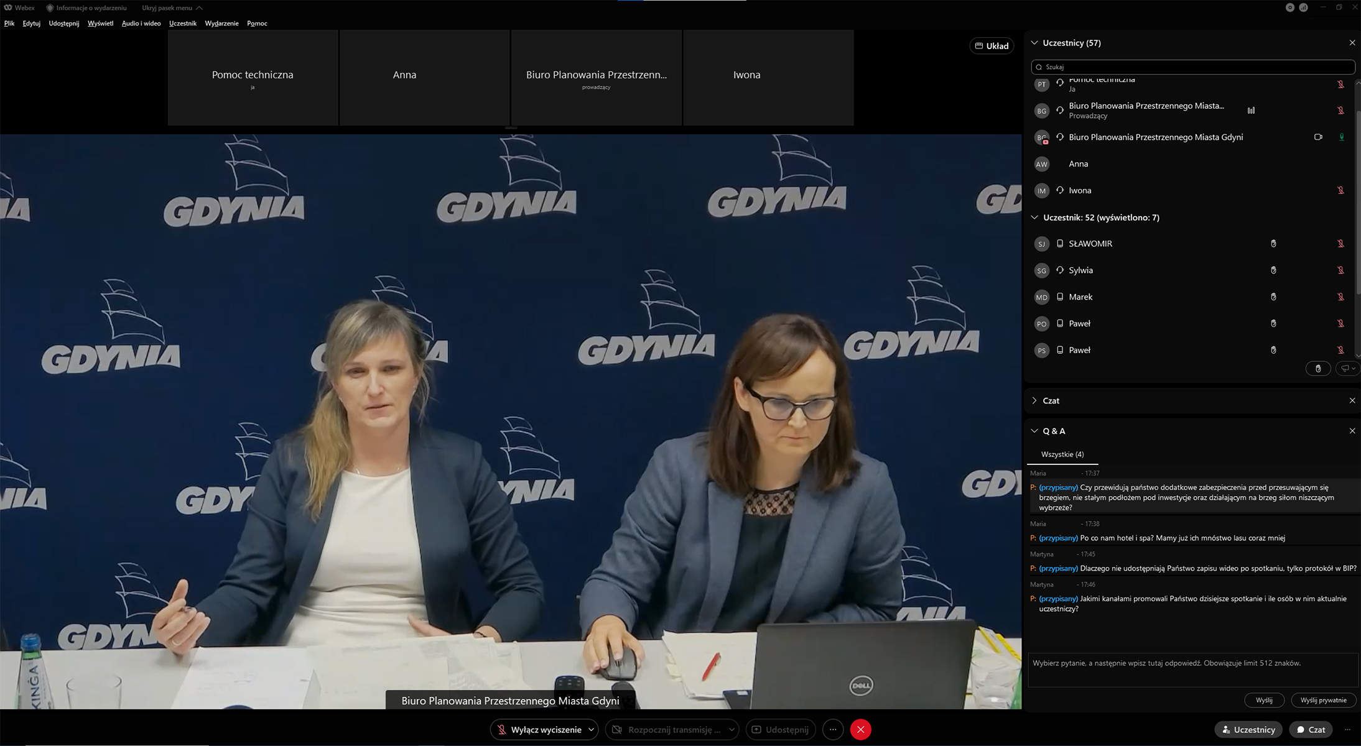
Task: Click the audio activity indicator next to Prowadzący
Action: tap(1251, 110)
